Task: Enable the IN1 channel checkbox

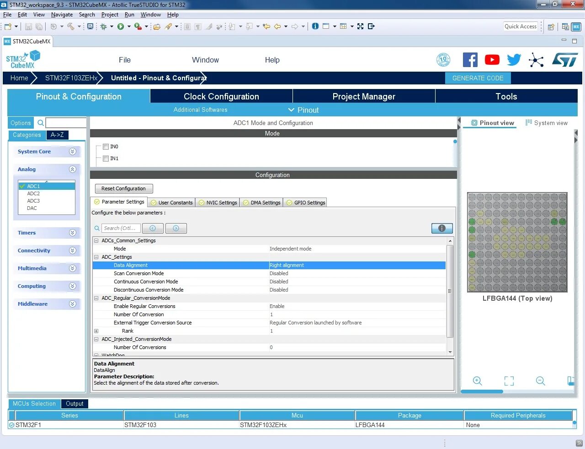Action: [x=106, y=158]
